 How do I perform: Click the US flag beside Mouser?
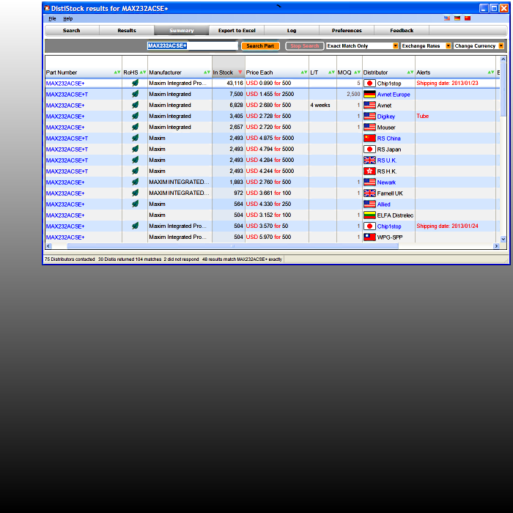pos(369,128)
